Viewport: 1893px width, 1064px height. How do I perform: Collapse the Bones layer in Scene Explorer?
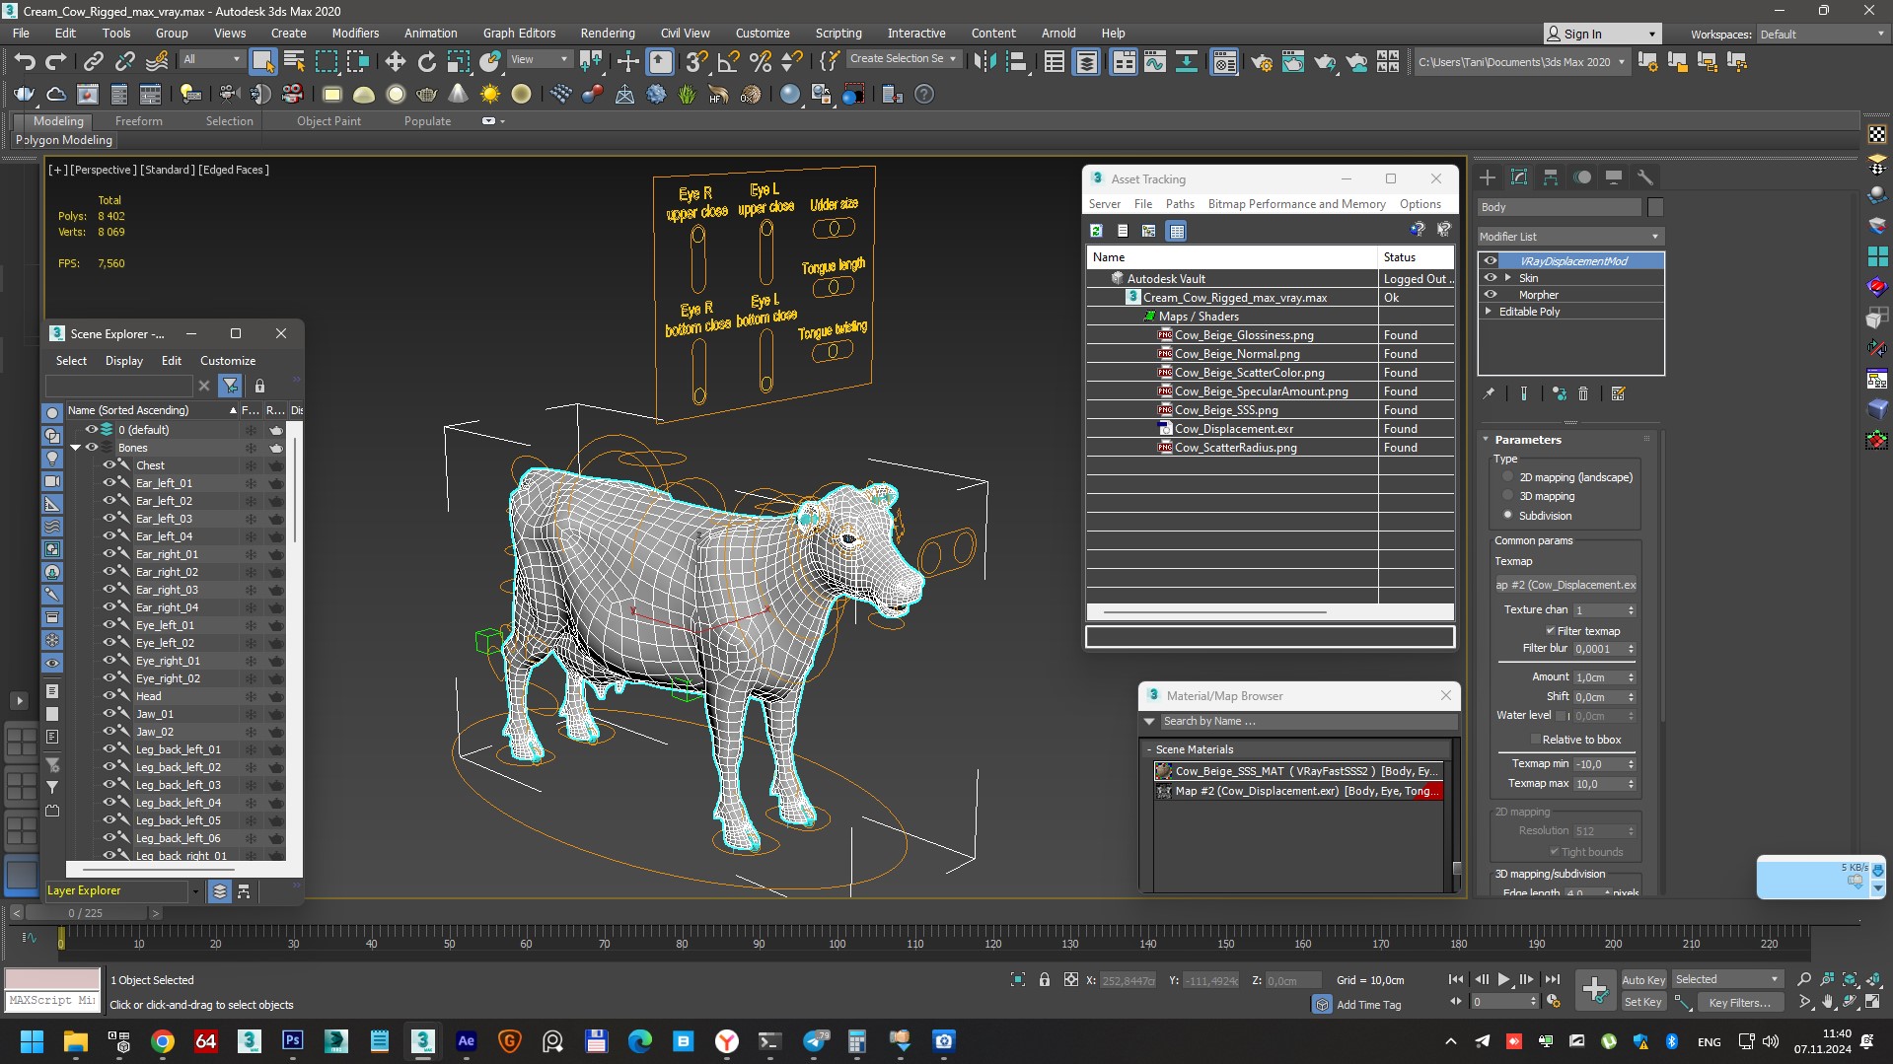75,448
